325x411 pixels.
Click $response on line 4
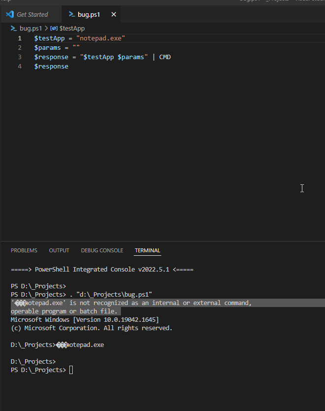[x=51, y=67]
